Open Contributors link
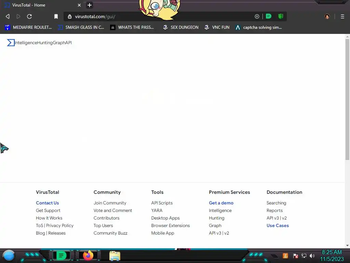 click(x=107, y=218)
